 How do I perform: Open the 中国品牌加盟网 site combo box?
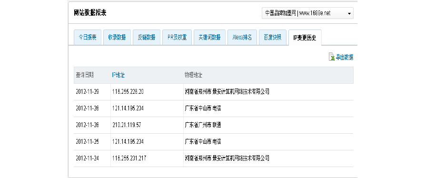pos(307,13)
